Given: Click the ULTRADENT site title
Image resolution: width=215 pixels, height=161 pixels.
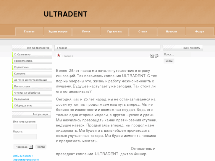Looking at the screenshot, I should click(66, 14).
